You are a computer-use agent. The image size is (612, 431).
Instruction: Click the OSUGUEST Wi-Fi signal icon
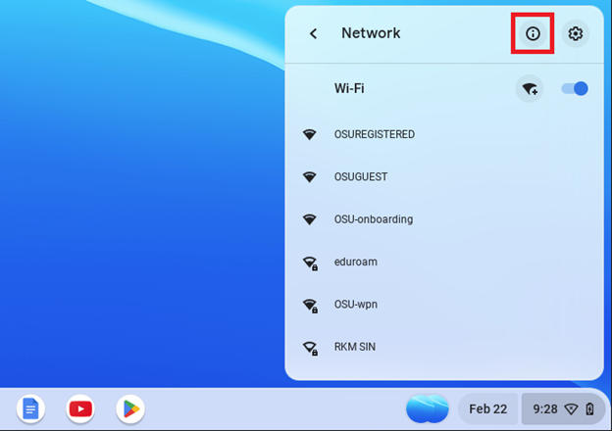click(x=310, y=177)
